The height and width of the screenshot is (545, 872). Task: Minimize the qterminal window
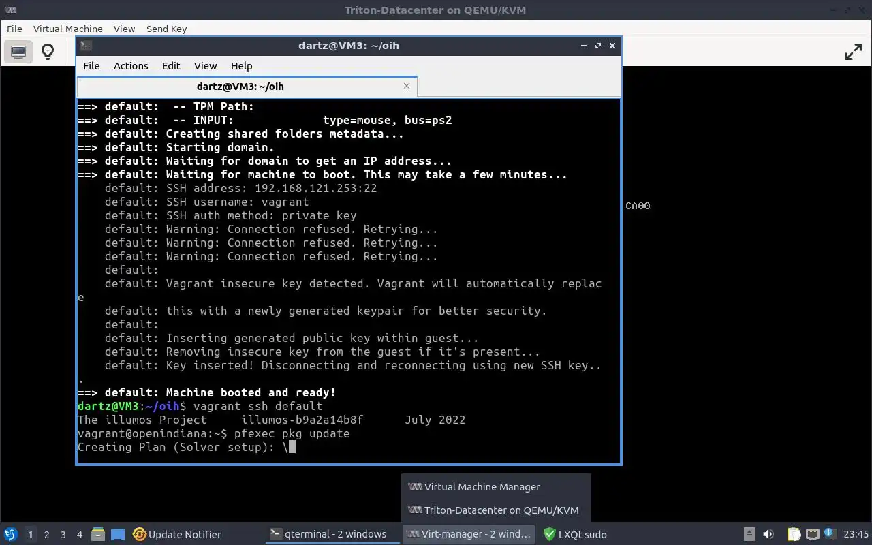(584, 46)
